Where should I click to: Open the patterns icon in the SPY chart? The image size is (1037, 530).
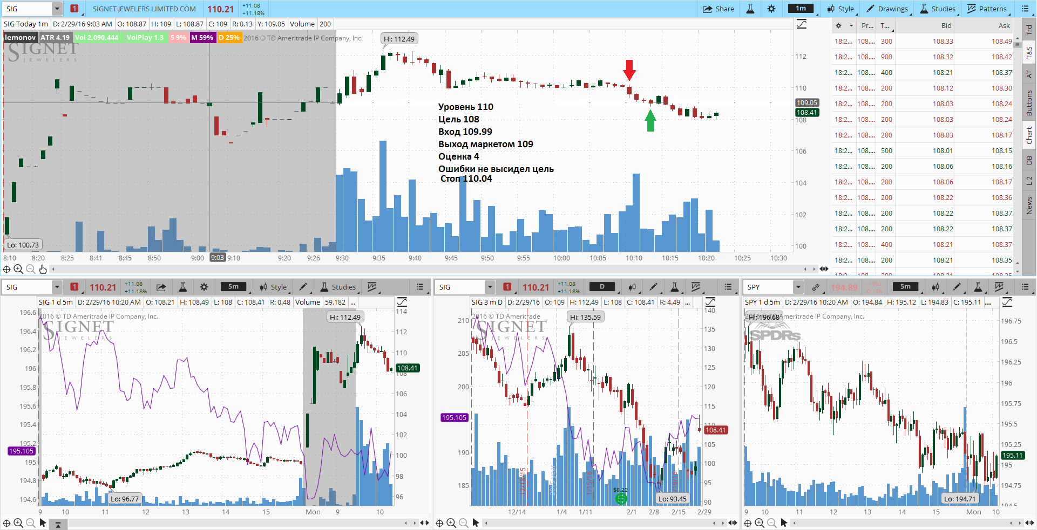tap(999, 287)
